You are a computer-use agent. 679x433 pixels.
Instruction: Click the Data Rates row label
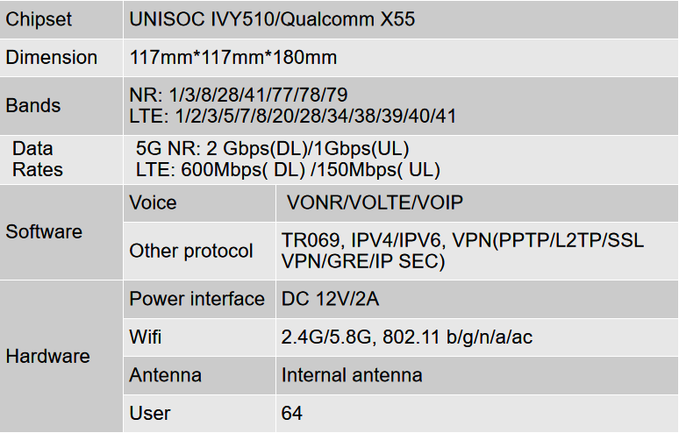point(37,160)
